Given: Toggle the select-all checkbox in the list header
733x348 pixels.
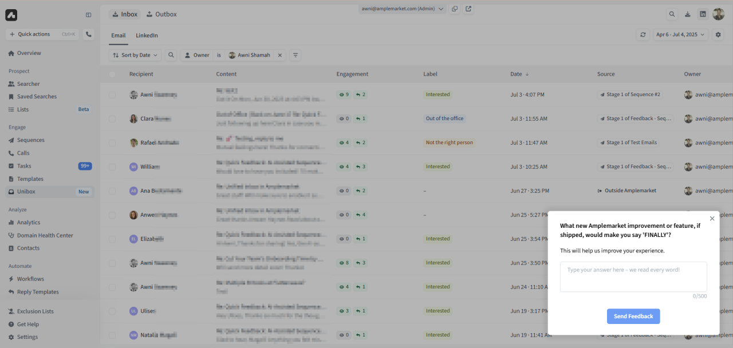Looking at the screenshot, I should pos(112,74).
